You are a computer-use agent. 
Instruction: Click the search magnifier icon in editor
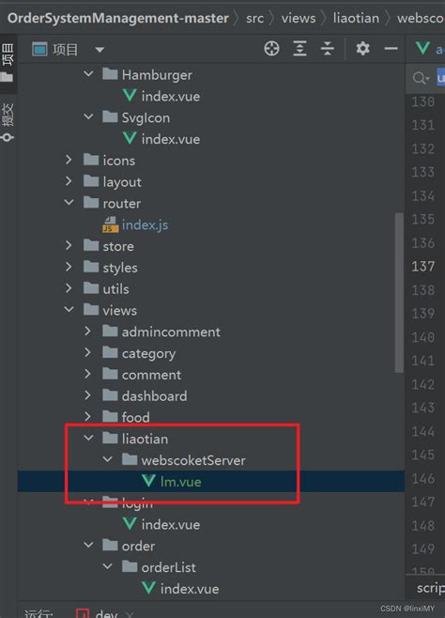point(421,78)
